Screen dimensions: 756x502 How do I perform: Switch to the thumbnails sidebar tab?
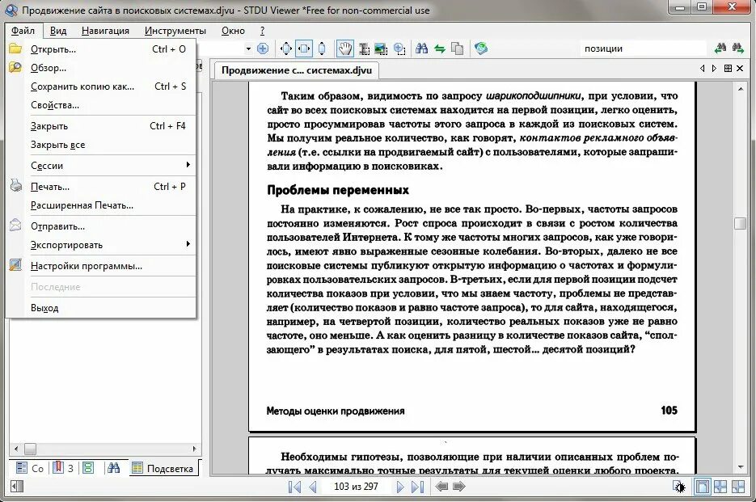click(x=88, y=468)
